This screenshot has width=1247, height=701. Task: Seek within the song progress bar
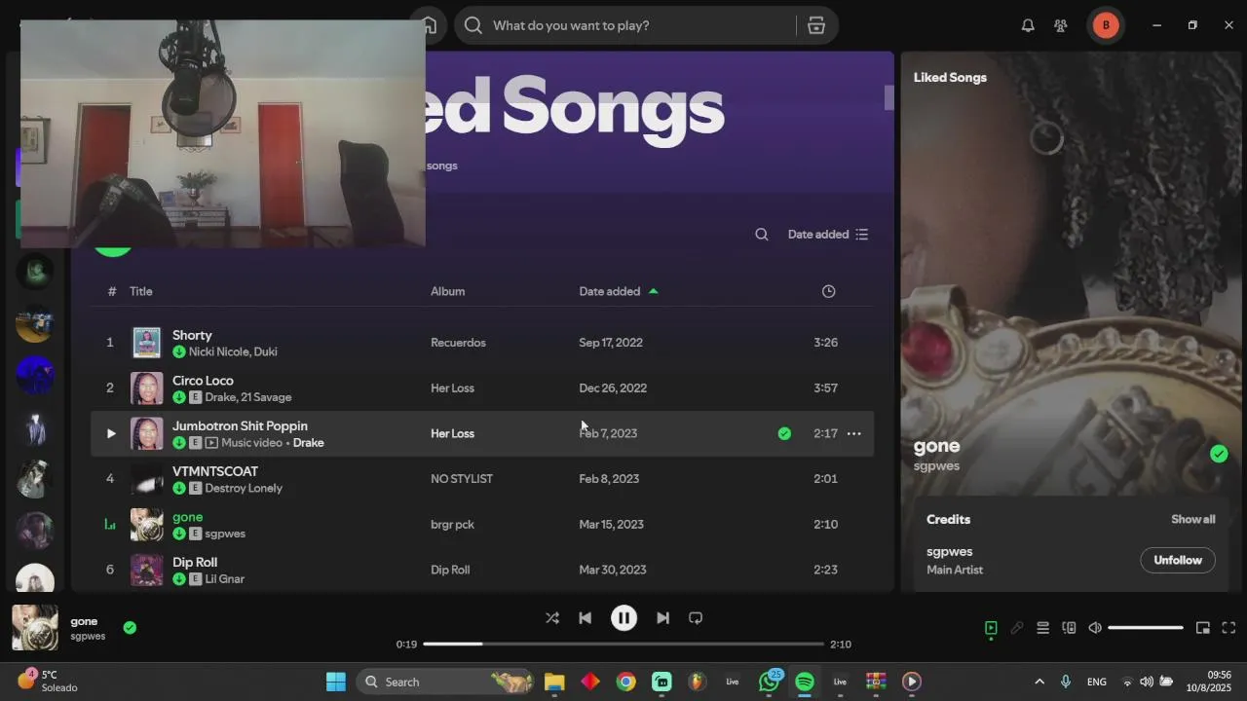click(x=623, y=644)
